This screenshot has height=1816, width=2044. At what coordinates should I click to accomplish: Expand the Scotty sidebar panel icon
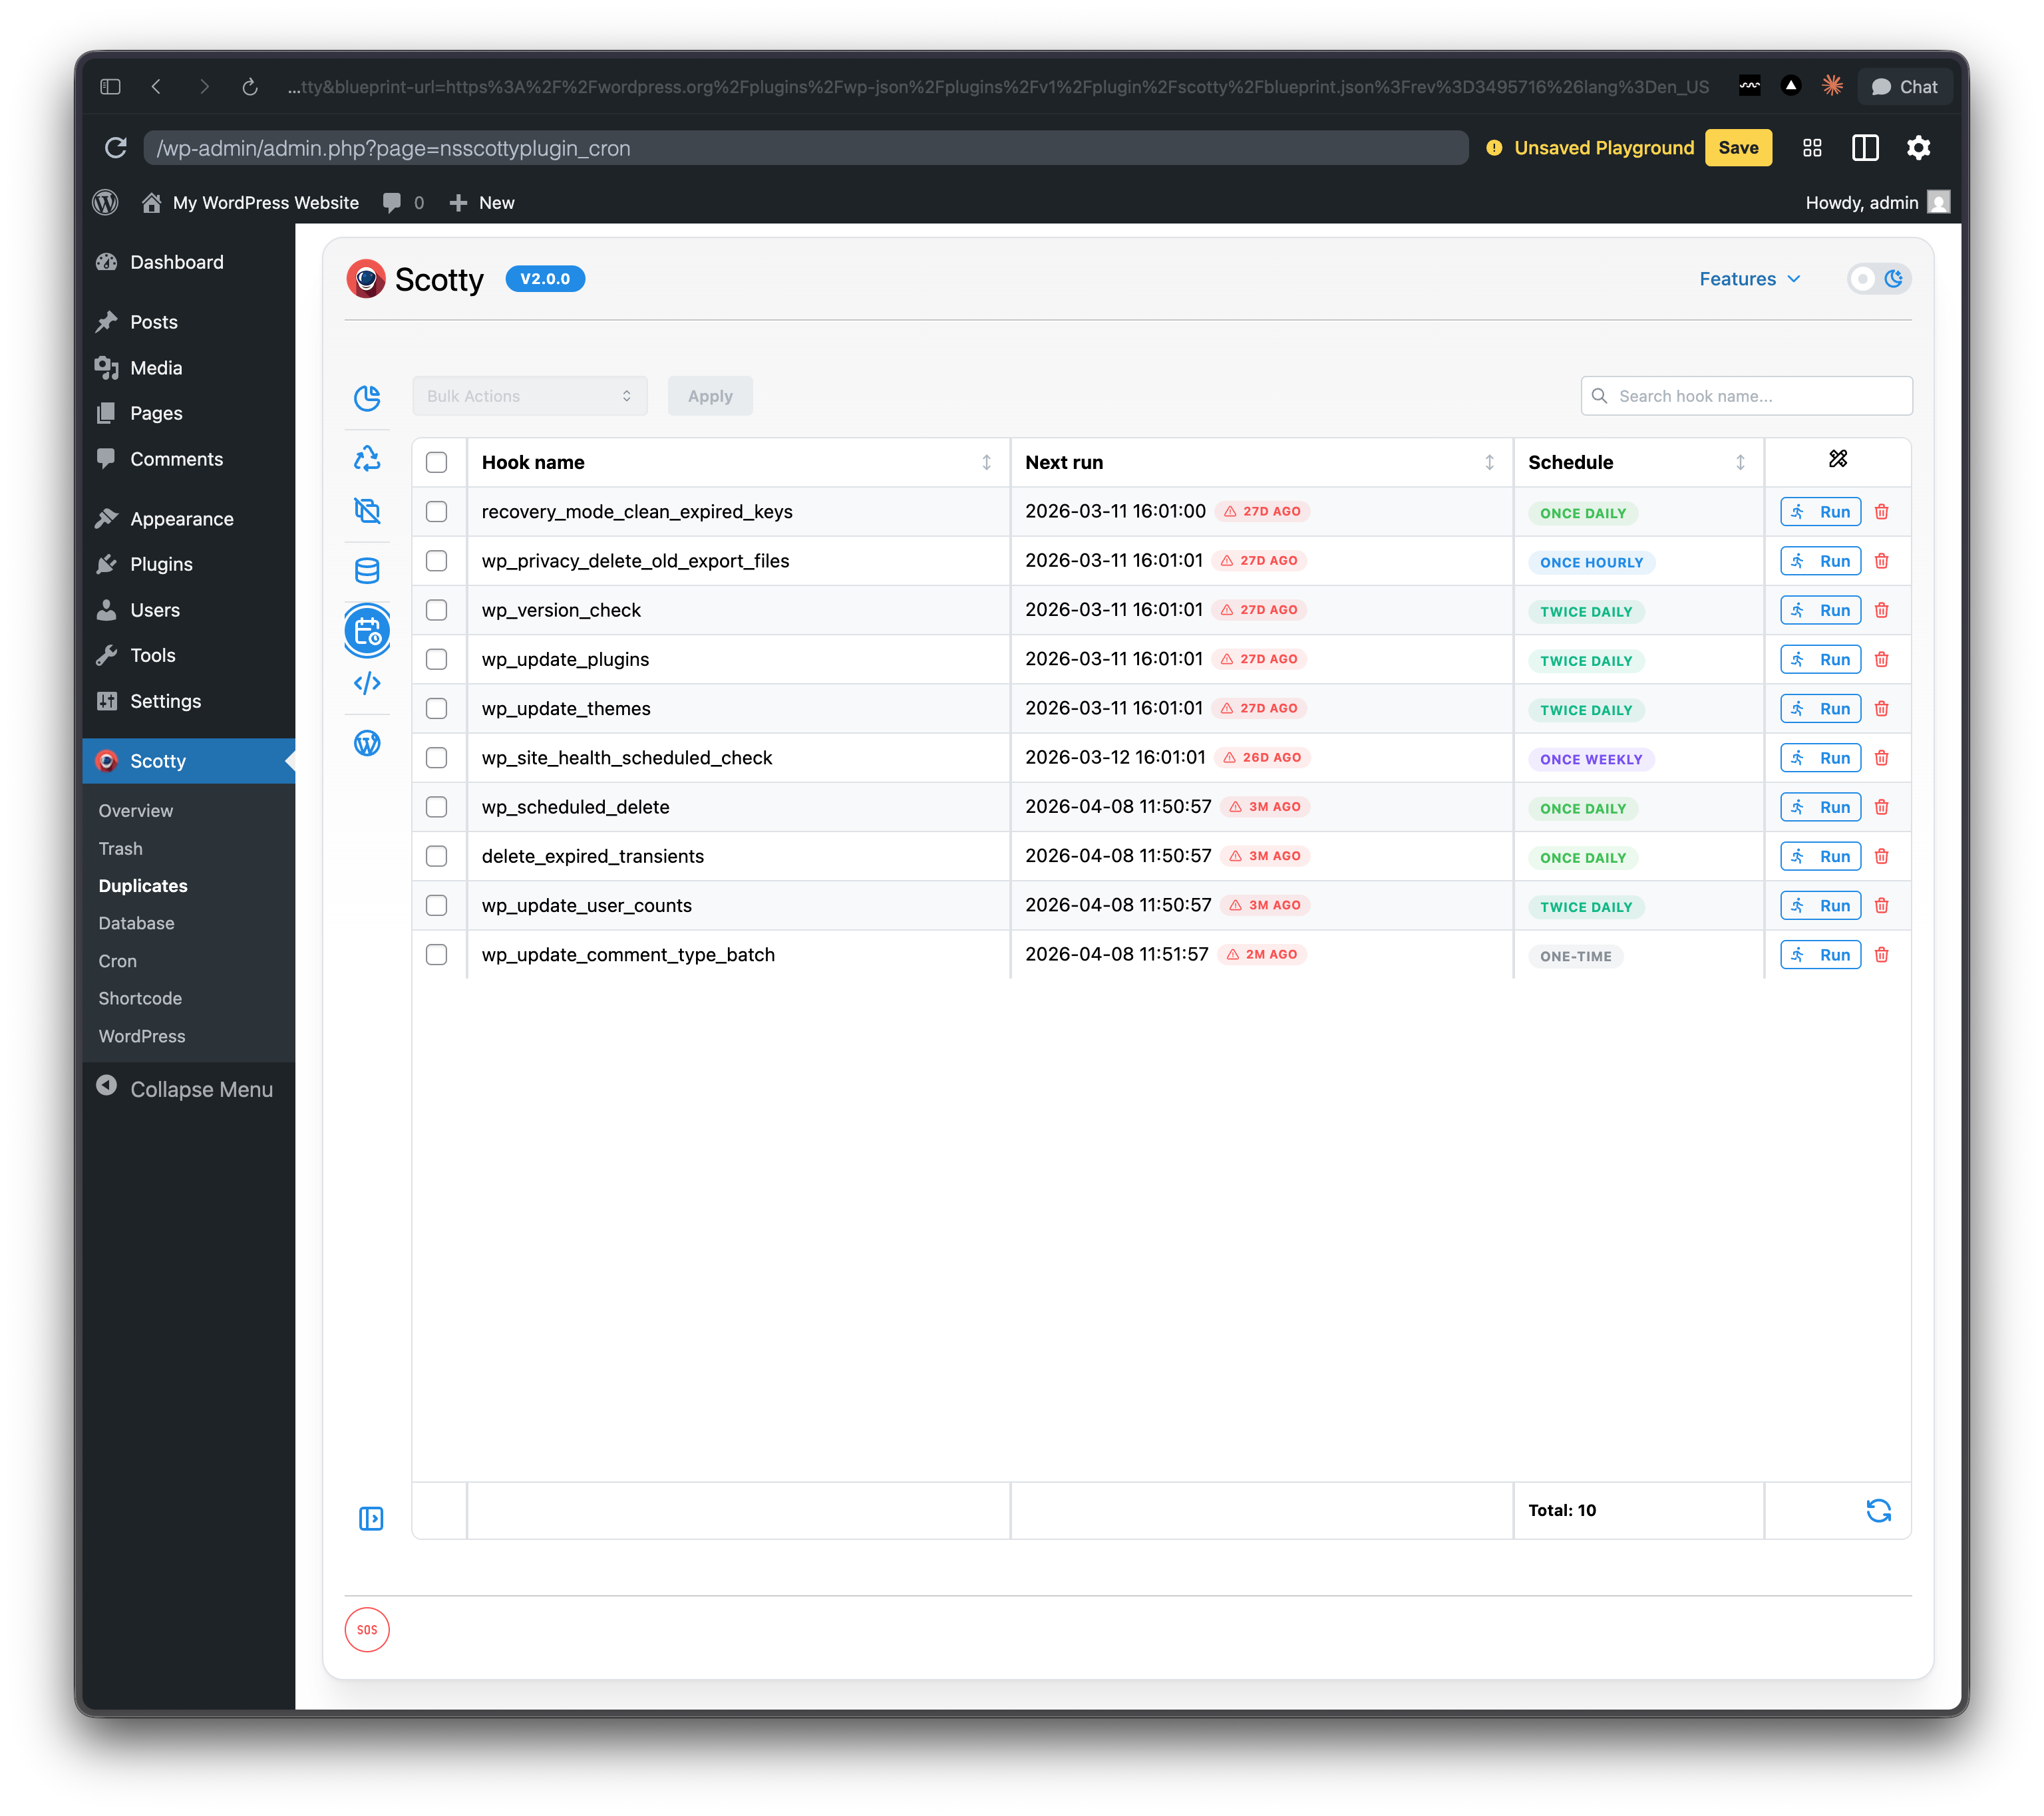tap(370, 1518)
